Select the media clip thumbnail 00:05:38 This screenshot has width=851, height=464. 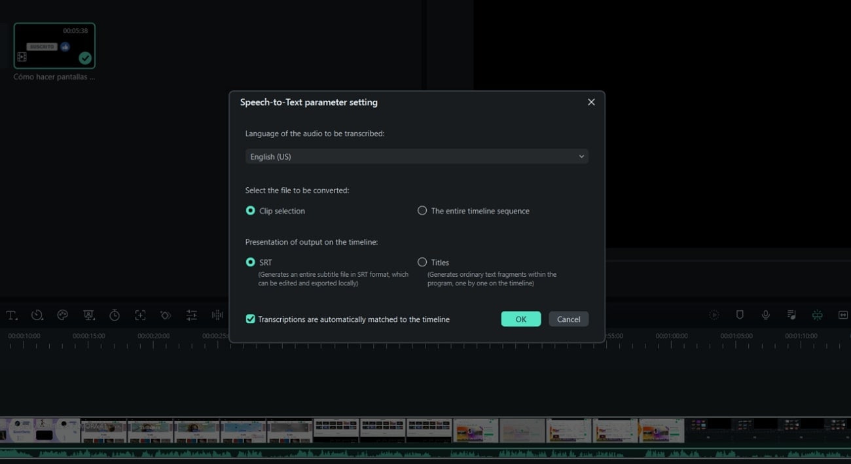click(54, 46)
